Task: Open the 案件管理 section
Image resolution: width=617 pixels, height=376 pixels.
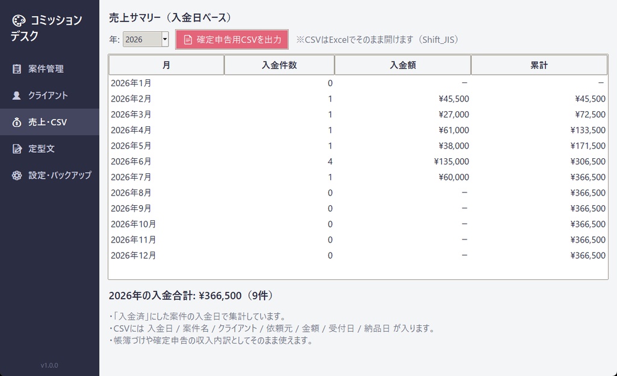Action: point(49,69)
